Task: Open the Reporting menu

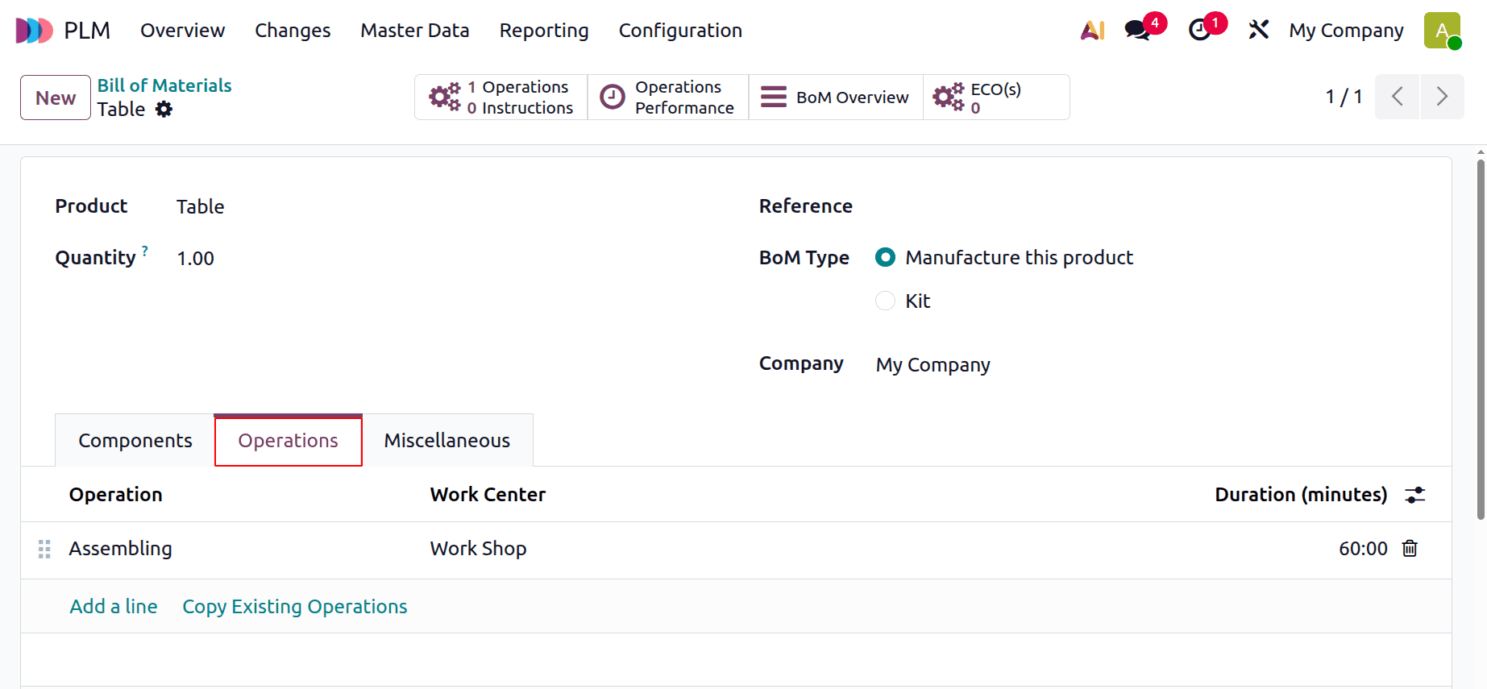Action: [544, 31]
